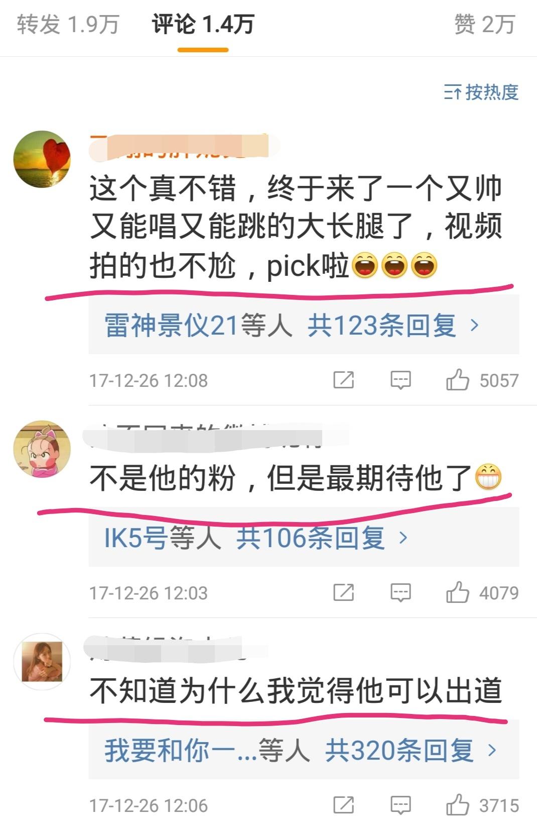Open replier IK5号's profile link
Screen dimensions: 537x819
pyautogui.click(x=136, y=538)
